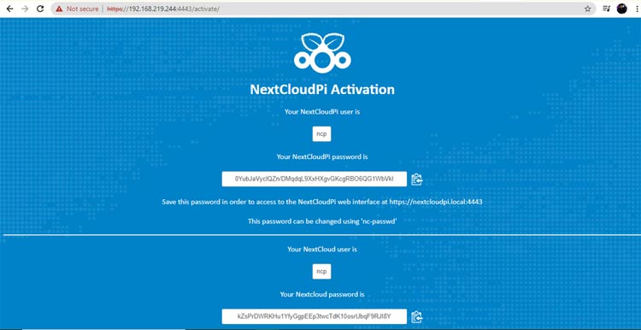
Task: Click the browser forward arrow
Action: (25, 9)
